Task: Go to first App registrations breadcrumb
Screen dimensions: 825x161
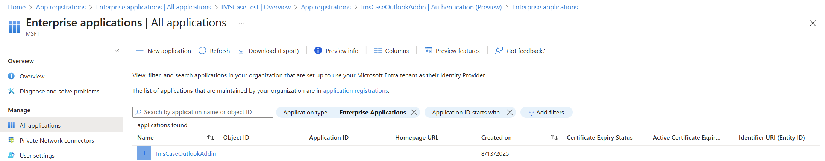Action: [x=61, y=7]
